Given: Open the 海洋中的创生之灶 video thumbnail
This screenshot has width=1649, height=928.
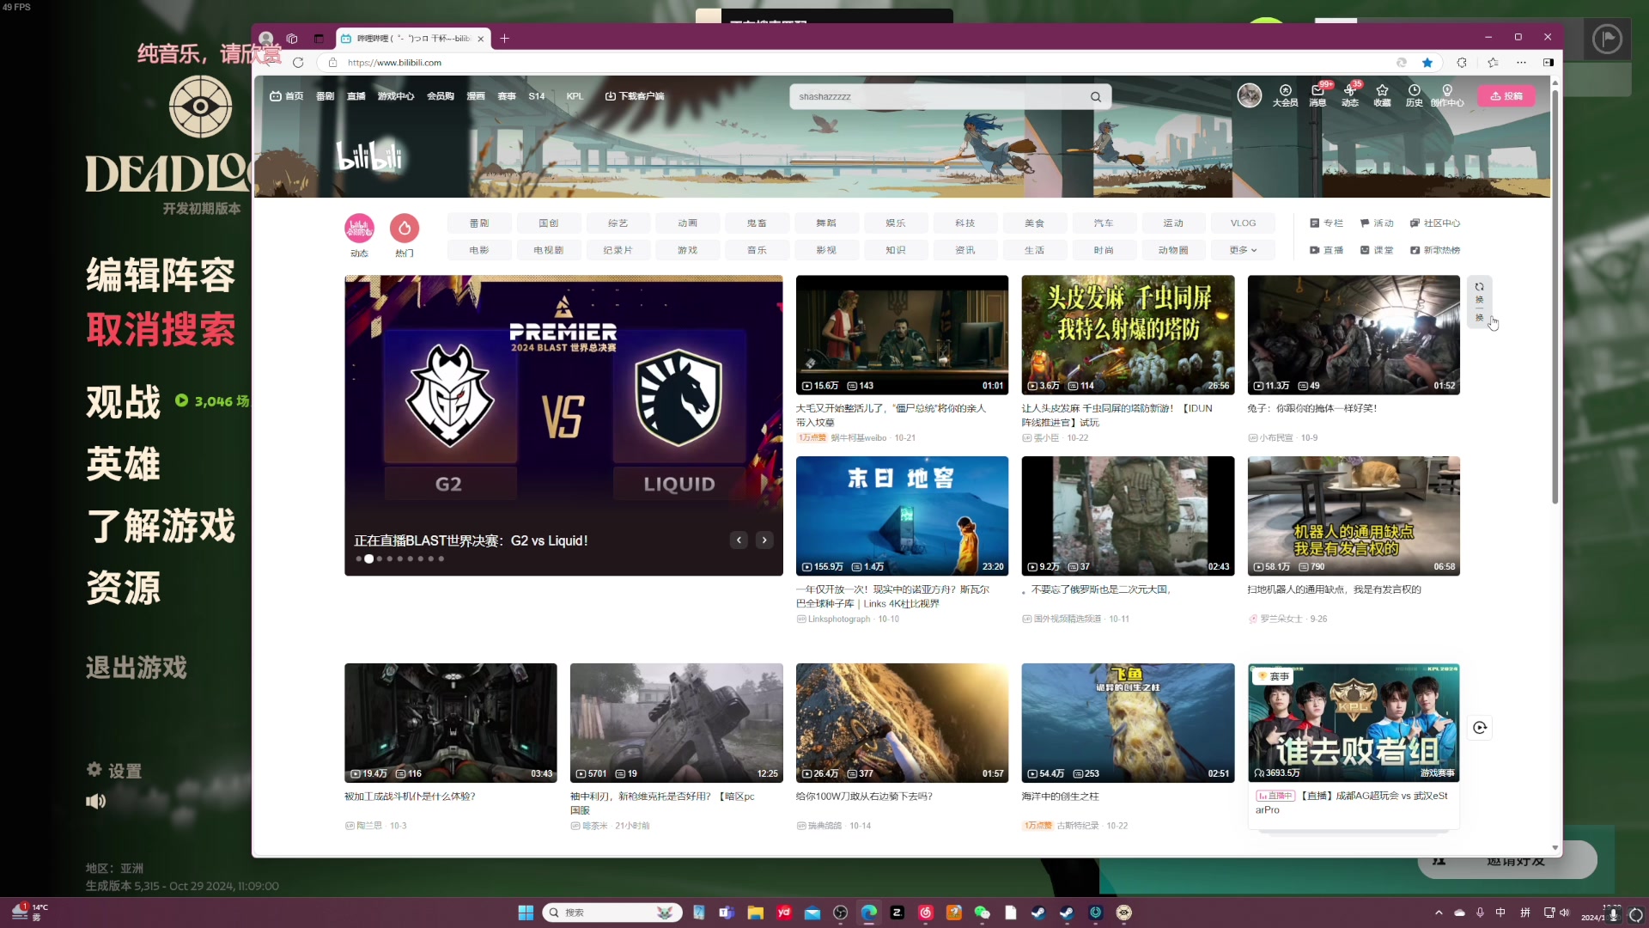Looking at the screenshot, I should pyautogui.click(x=1128, y=723).
